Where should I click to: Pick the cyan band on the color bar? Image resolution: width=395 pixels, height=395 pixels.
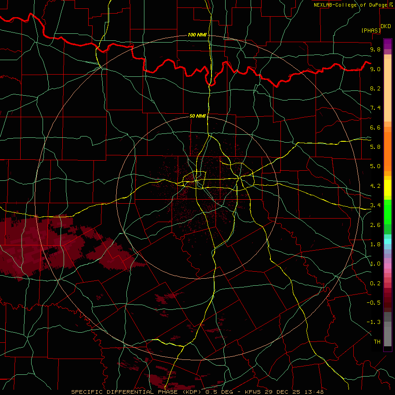point(388,241)
